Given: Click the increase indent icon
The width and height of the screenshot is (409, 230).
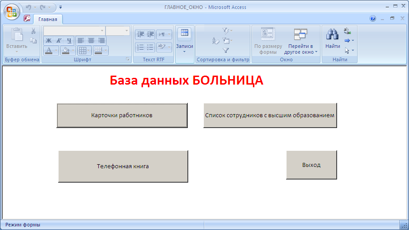Looking at the screenshot, I should (150, 34).
